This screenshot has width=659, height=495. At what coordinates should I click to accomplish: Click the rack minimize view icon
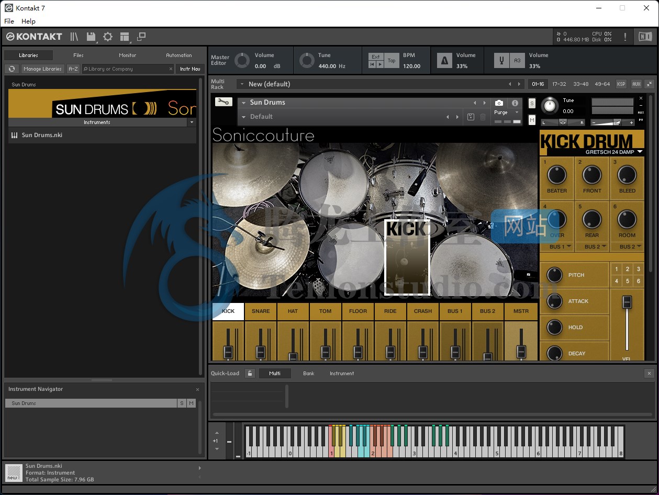tap(141, 37)
